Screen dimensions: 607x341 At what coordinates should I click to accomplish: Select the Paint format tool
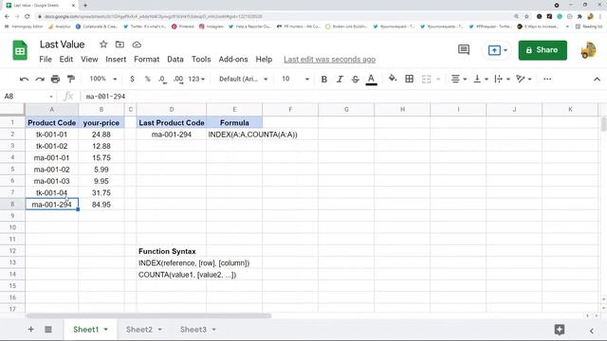pos(71,79)
